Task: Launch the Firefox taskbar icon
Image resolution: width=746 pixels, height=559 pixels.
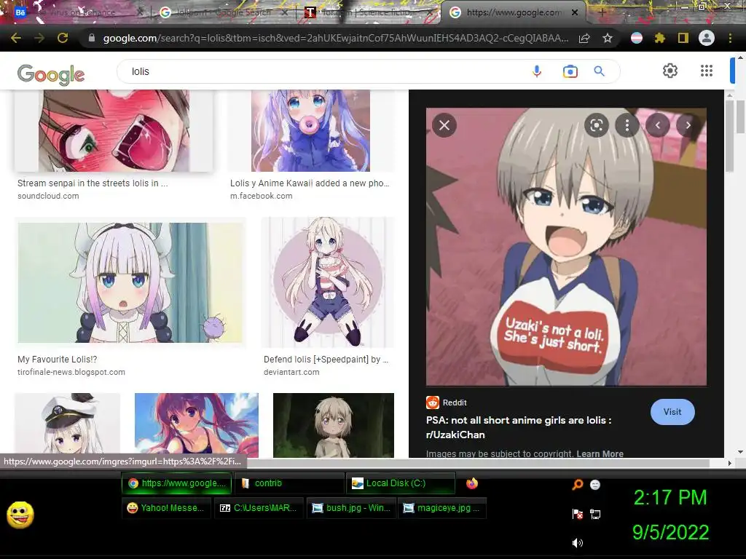Action: tap(472, 483)
